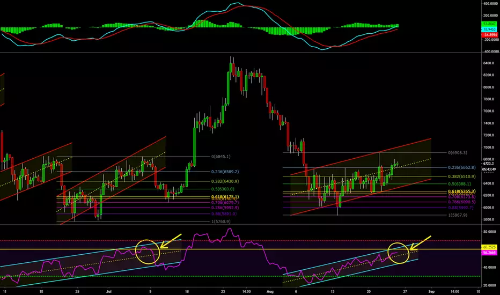Select the 8200.0 price axis tick
The image size is (500, 295).
pyautogui.click(x=489, y=75)
